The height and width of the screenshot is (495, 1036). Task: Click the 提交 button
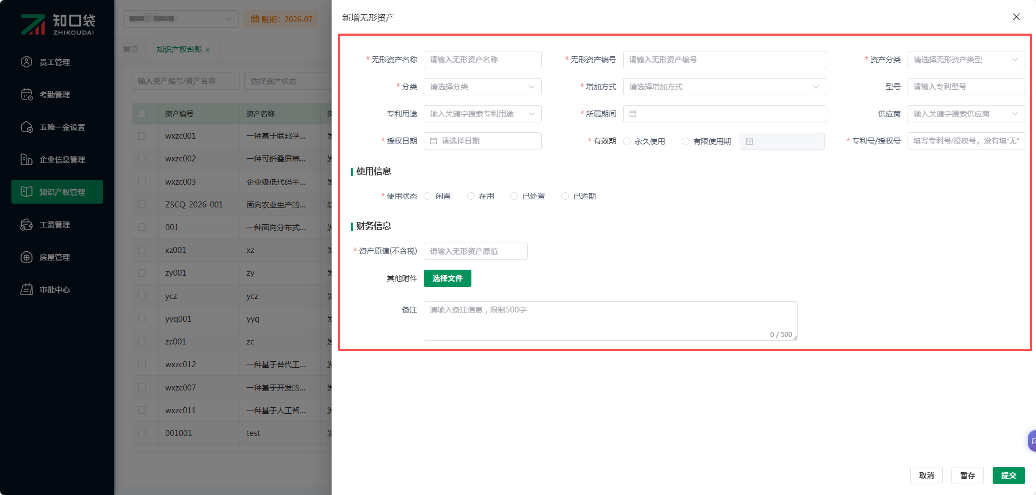point(1009,476)
